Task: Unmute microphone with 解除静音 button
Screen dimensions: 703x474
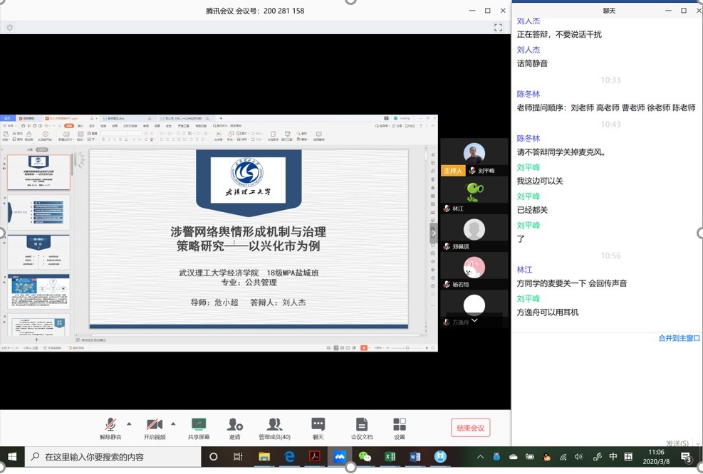Action: pos(110,428)
